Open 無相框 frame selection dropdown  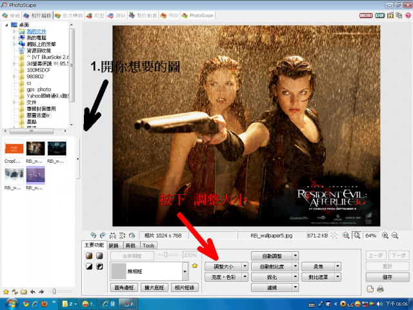[185, 271]
